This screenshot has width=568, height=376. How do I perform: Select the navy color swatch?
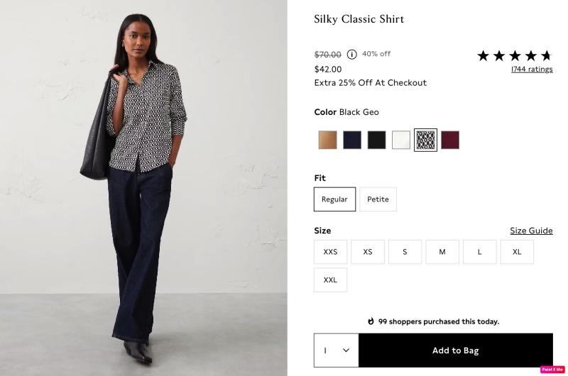coord(352,140)
